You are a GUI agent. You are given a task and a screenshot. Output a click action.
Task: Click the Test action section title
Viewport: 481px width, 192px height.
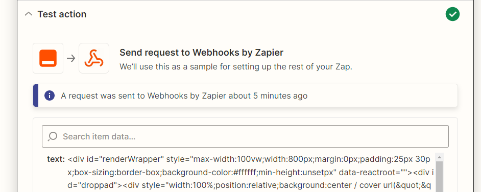coord(62,14)
